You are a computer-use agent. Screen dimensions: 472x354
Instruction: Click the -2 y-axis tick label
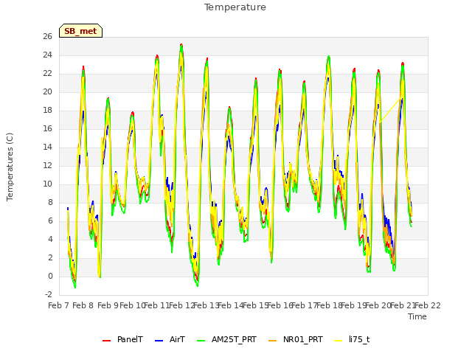49,295
